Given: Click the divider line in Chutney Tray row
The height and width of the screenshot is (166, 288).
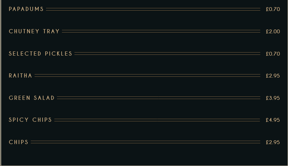Looking at the screenshot, I should point(161,31).
